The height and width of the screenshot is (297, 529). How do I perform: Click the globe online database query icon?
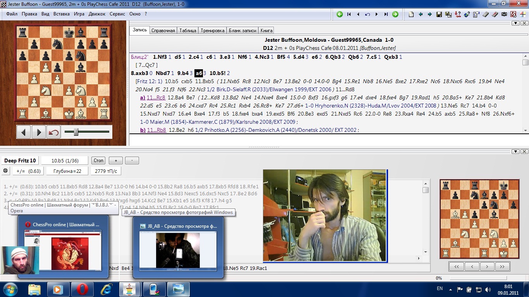coord(467,14)
